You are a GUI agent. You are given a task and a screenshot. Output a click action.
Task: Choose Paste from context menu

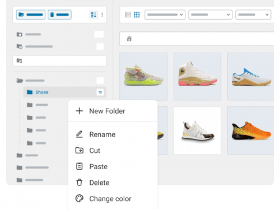click(x=113, y=166)
